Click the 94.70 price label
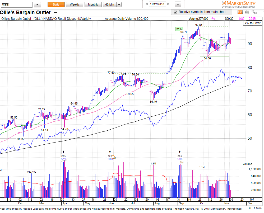264x213 pixels. 184,32
